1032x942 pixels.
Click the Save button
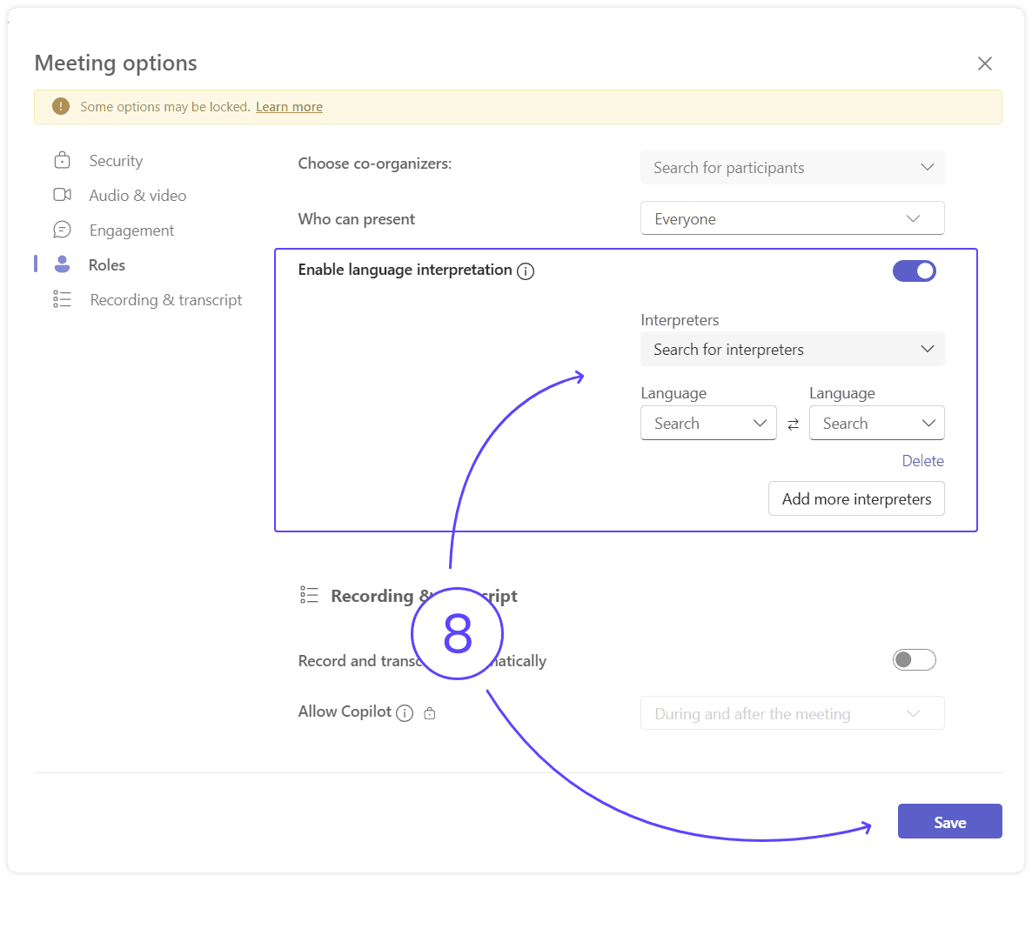coord(949,821)
